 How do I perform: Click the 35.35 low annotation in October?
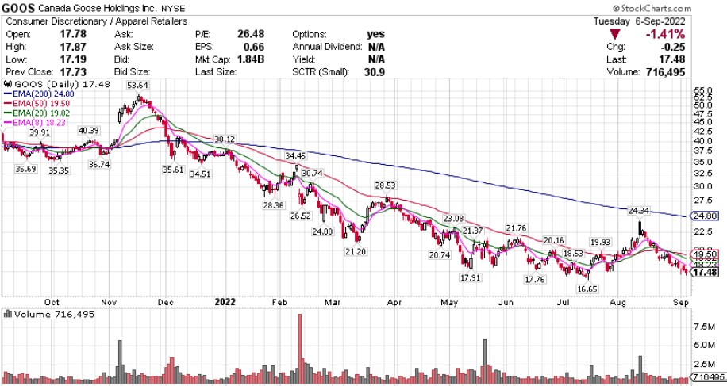(x=59, y=170)
